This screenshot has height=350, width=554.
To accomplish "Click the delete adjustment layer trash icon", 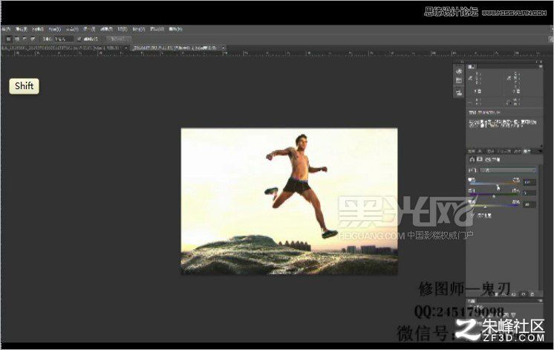I will point(532,294).
